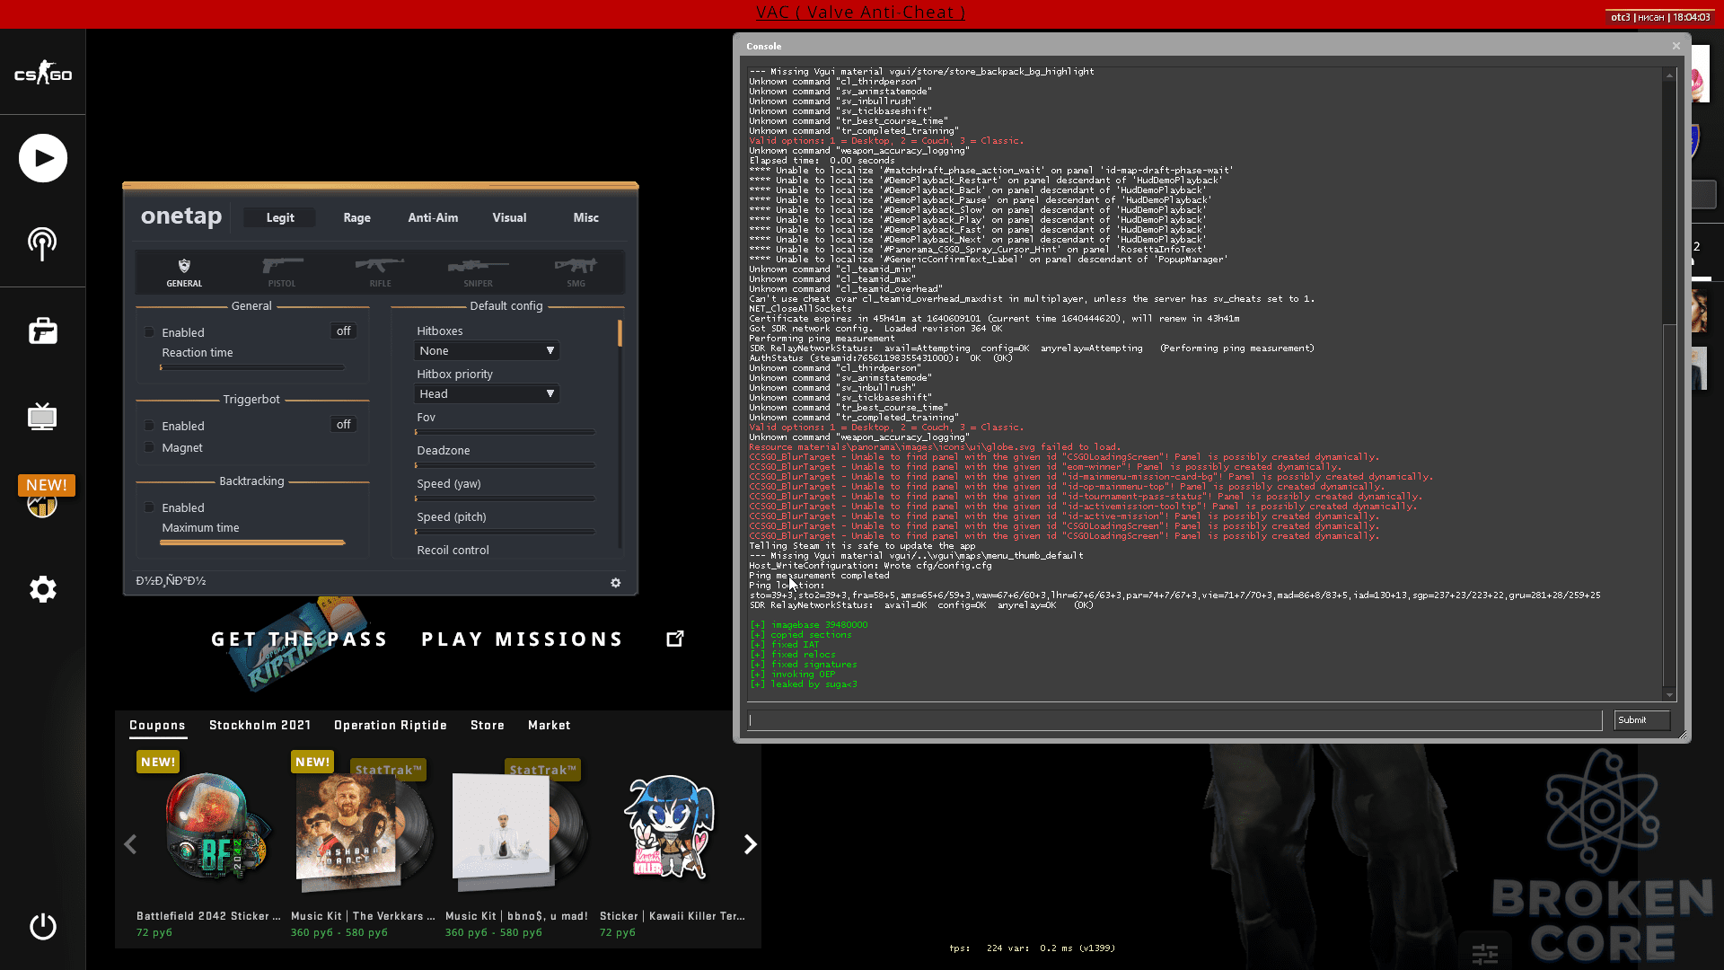The width and height of the screenshot is (1724, 970).
Task: Open the CS:GO settings gear icon
Action: click(x=43, y=589)
